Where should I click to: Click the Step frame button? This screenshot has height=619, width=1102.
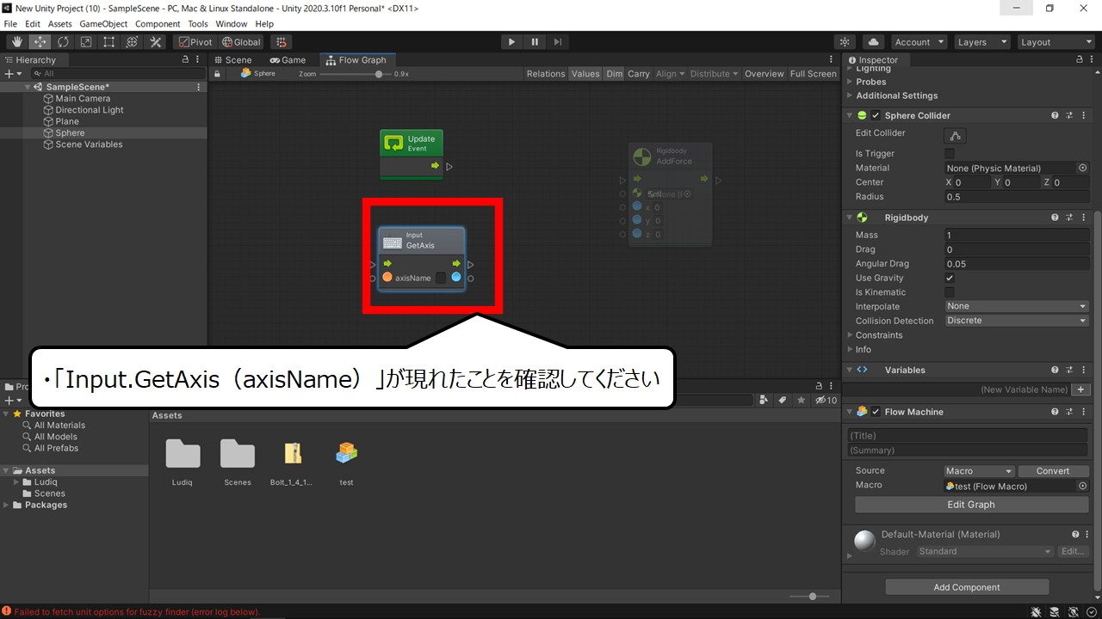[x=558, y=42]
